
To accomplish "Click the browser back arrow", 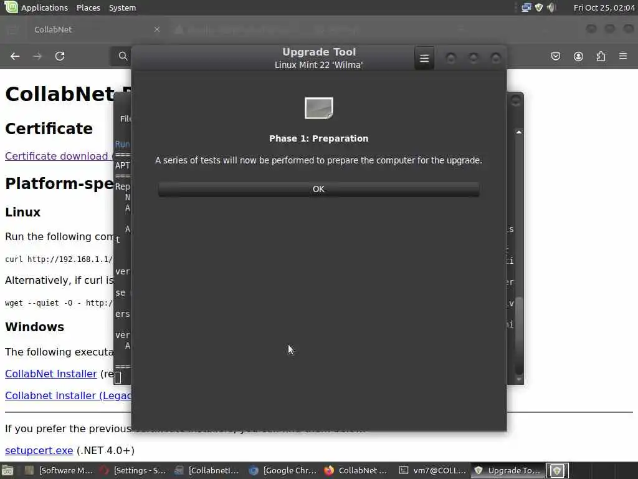I will pos(15,56).
